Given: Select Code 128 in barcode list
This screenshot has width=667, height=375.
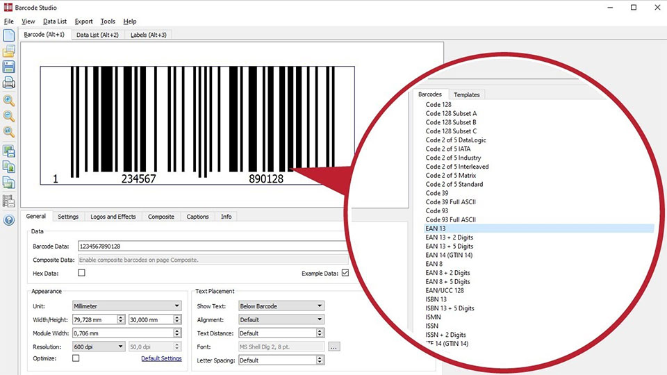Looking at the screenshot, I should [x=438, y=105].
